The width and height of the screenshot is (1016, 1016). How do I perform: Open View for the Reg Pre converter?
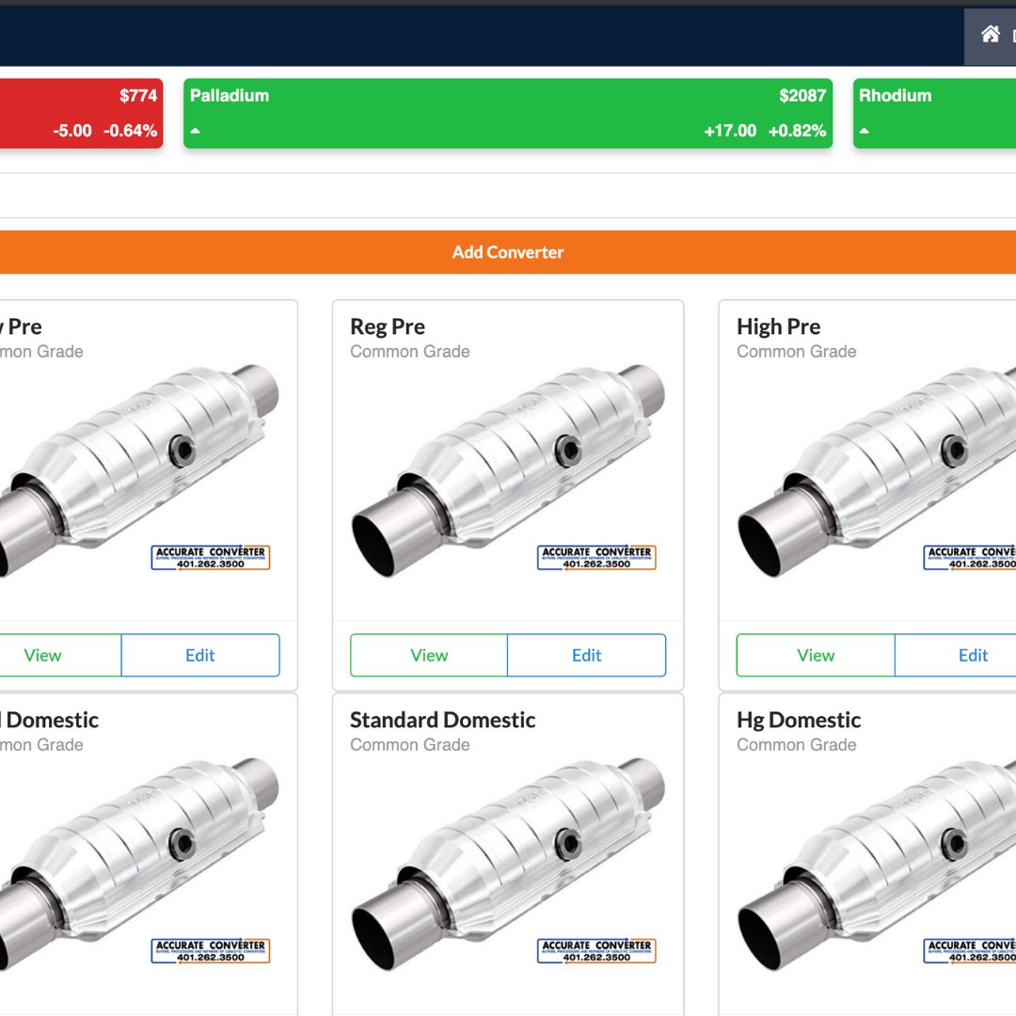click(x=429, y=655)
